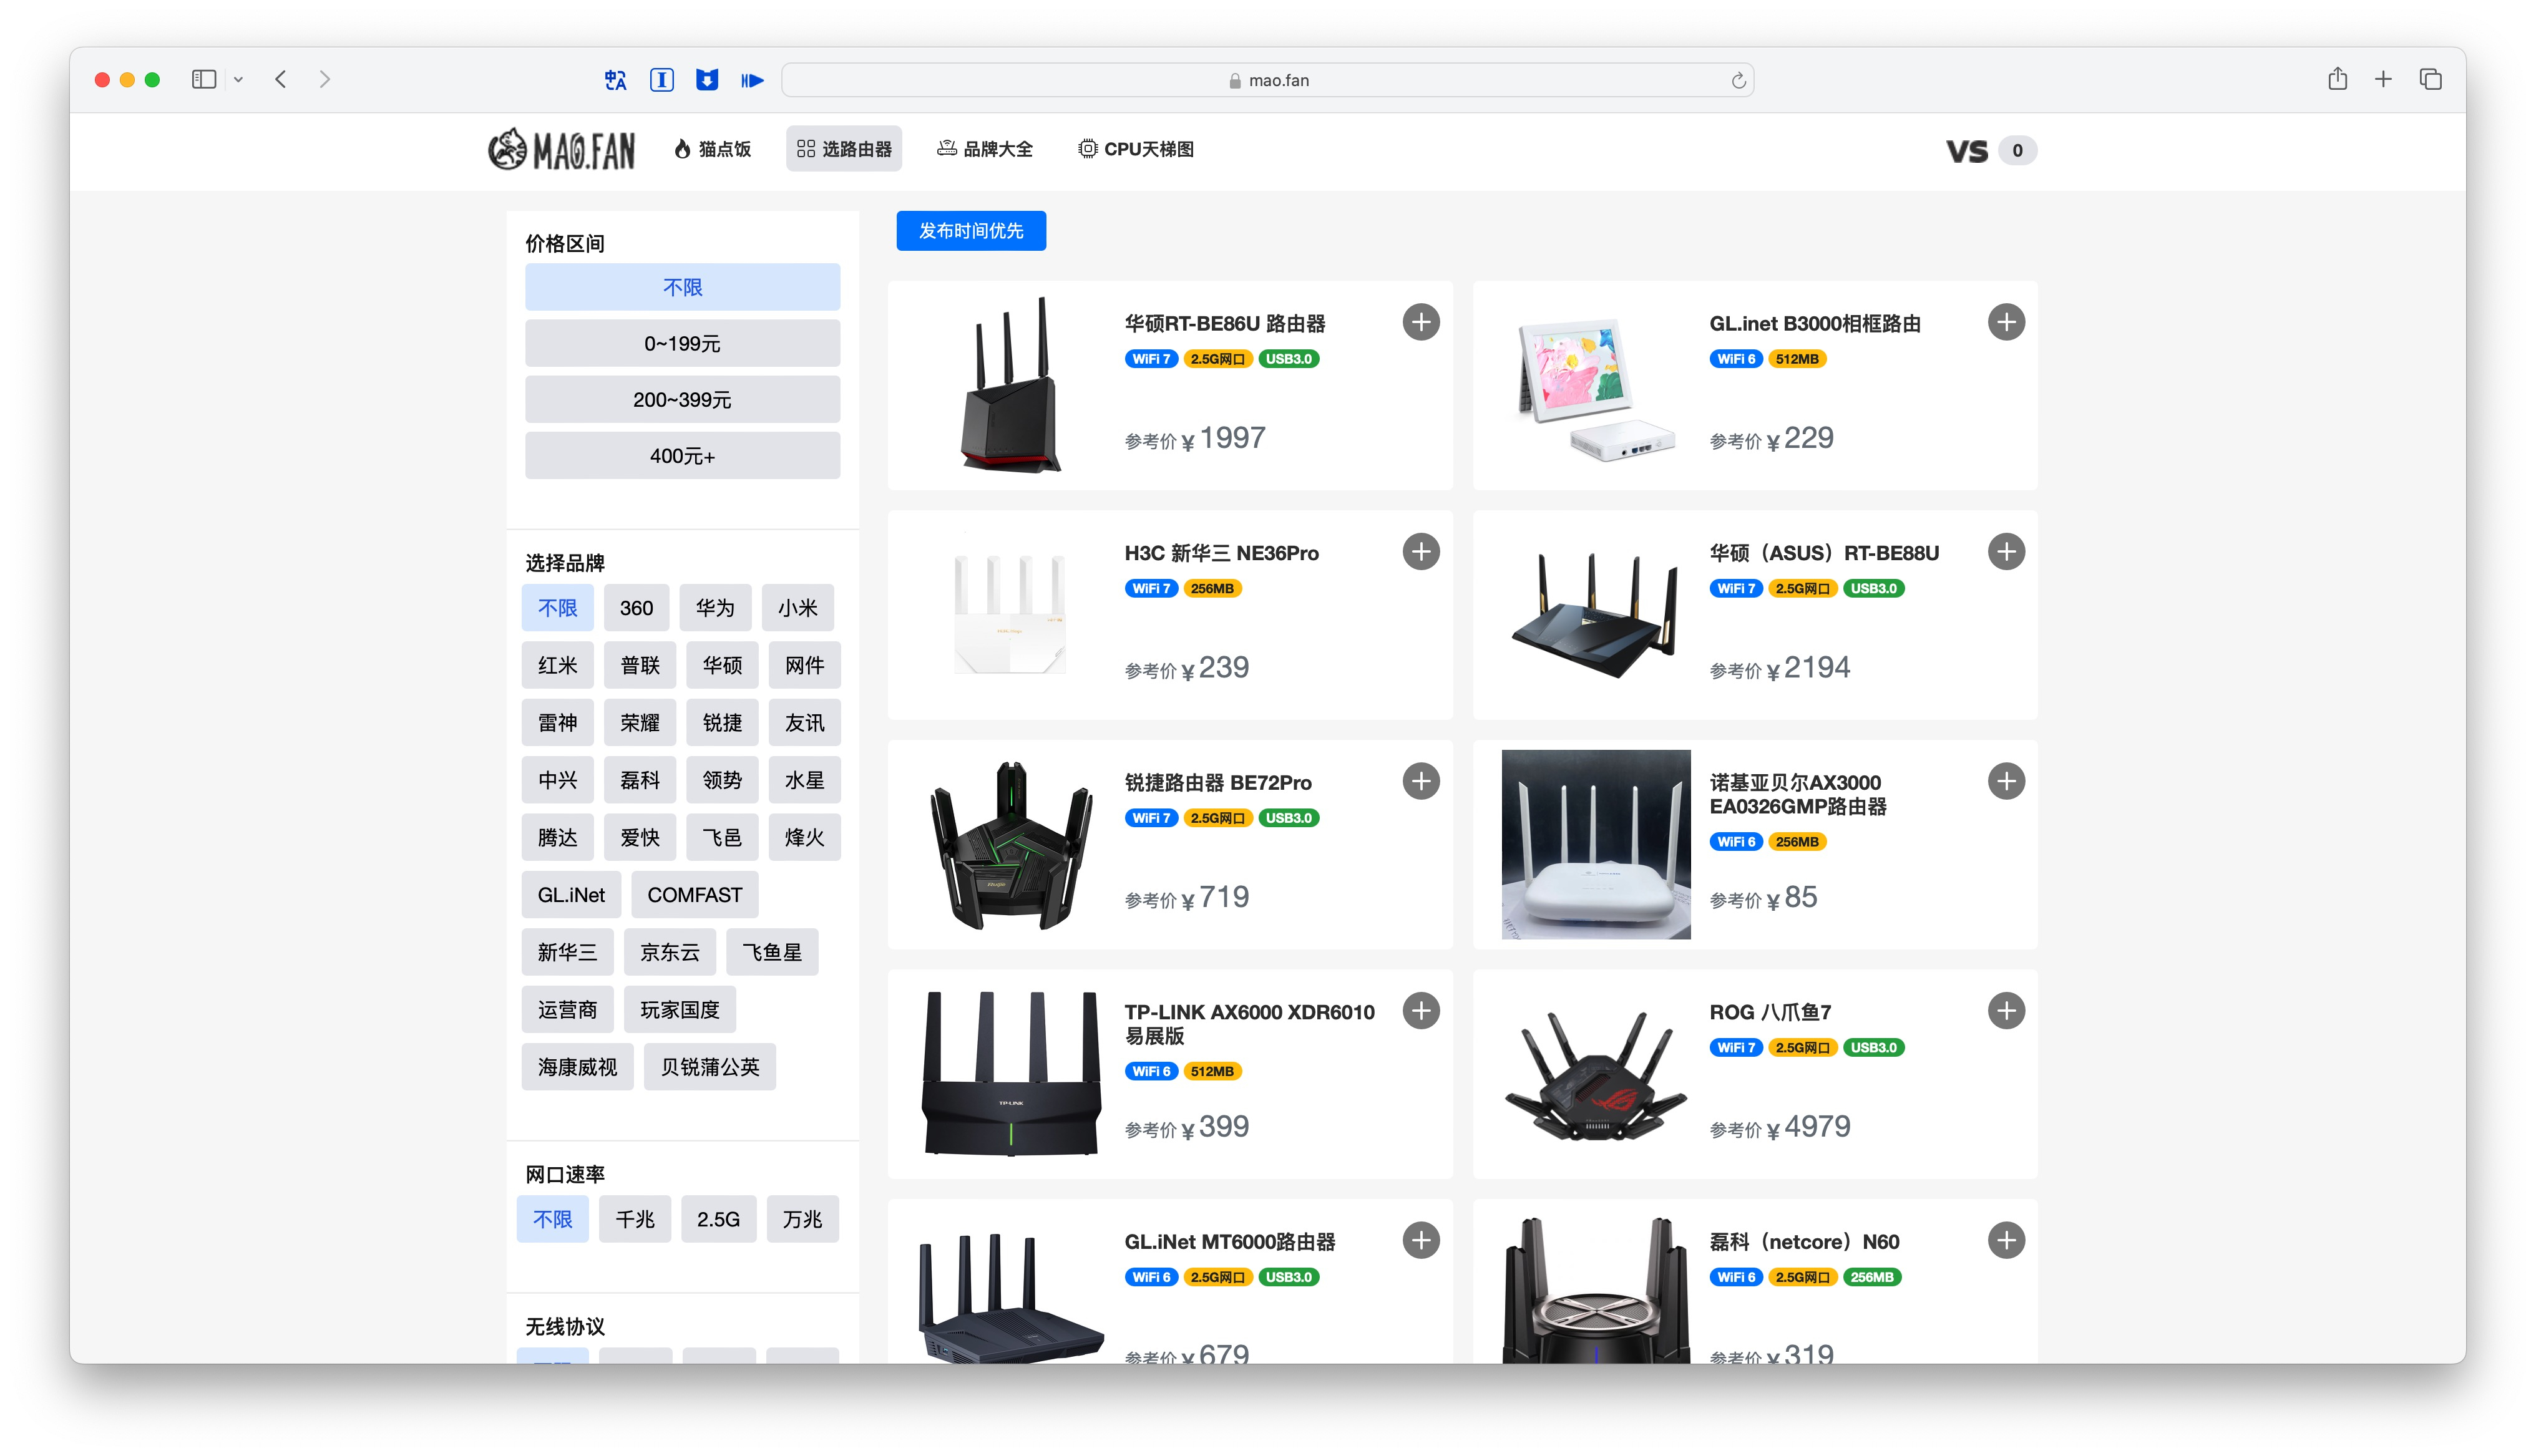Reload the mao.fan page
This screenshot has height=1456, width=2536.
pos(1738,80)
